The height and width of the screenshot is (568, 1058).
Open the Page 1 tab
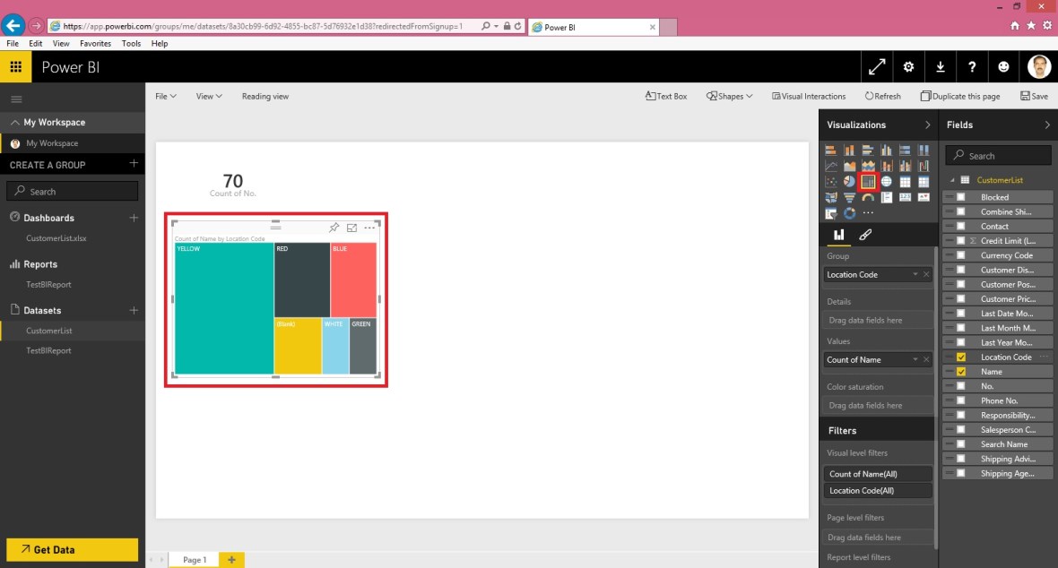tap(194, 559)
